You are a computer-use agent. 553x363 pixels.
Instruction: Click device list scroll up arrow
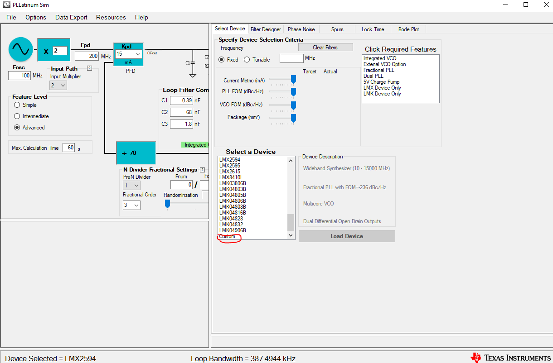[291, 161]
